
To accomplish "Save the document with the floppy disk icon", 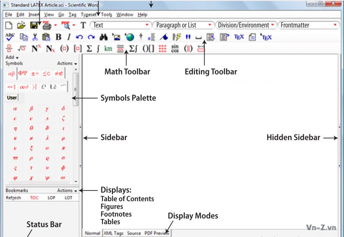I will pyautogui.click(x=34, y=25).
